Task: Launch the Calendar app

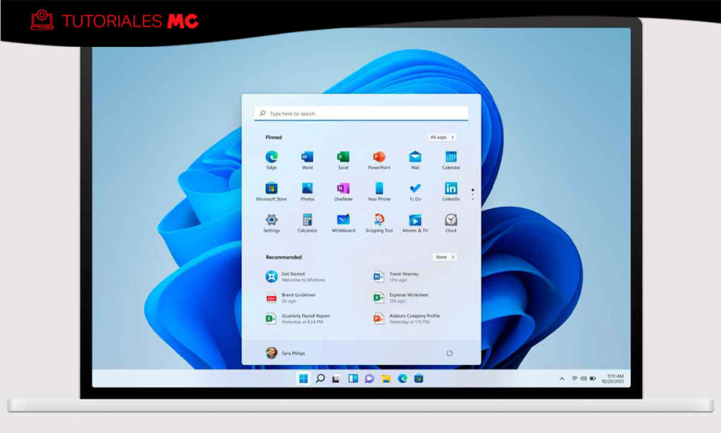Action: click(x=451, y=157)
